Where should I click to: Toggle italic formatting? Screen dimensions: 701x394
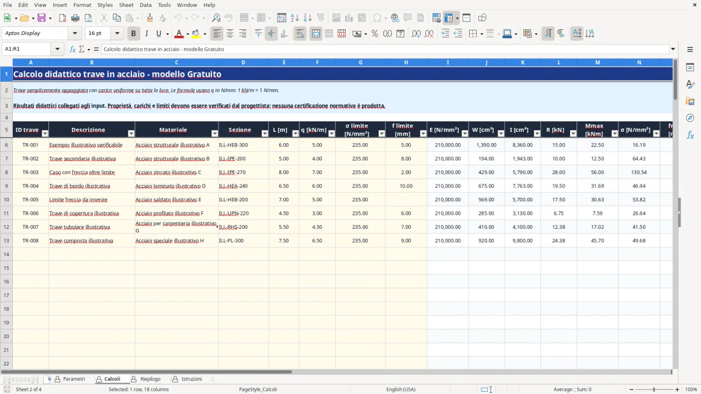(x=147, y=34)
